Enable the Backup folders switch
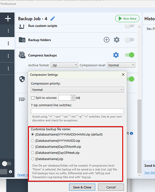The height and width of the screenshot is (192, 155). click(x=130, y=40)
